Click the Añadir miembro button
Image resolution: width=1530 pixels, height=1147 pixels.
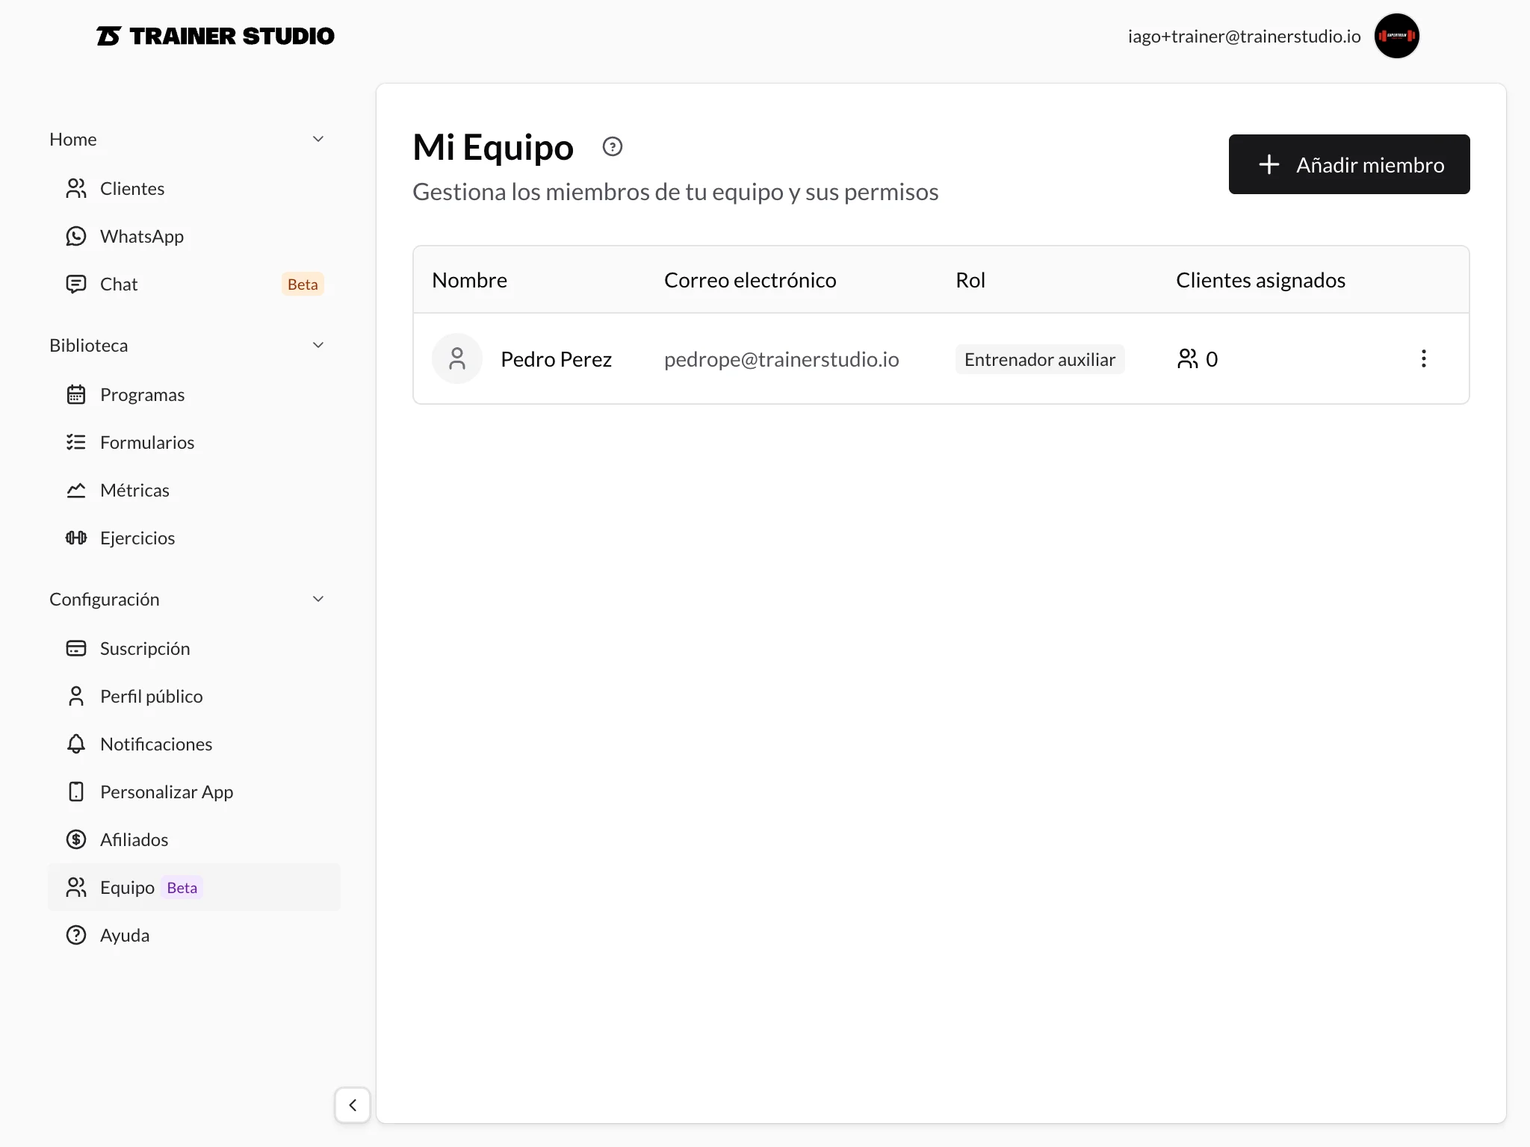point(1348,164)
